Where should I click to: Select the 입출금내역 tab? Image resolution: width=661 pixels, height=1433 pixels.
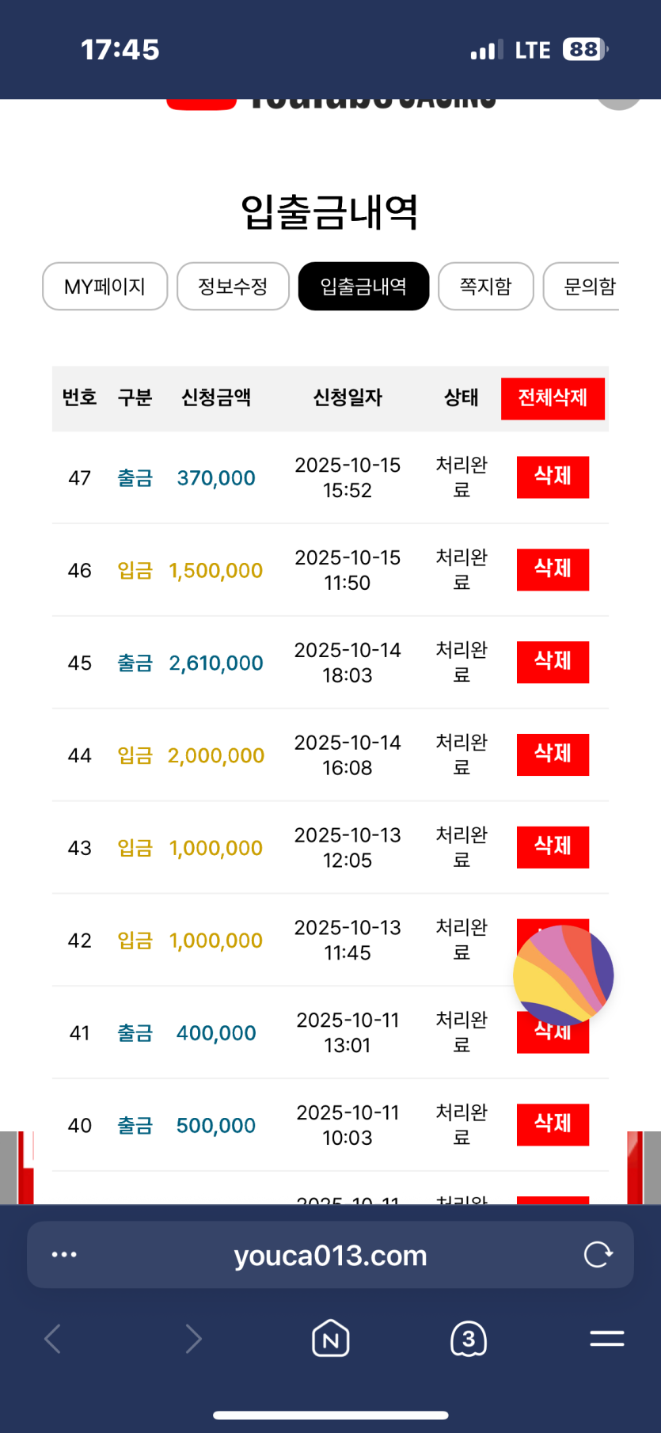tap(363, 287)
